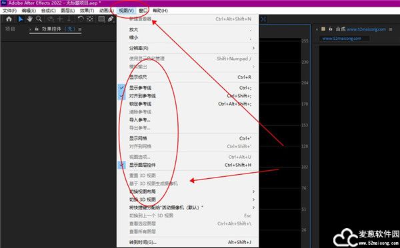Image resolution: width=400 pixels, height=248 pixels.
Task: Select the Zoom magnifier tool
Action: pos(39,19)
